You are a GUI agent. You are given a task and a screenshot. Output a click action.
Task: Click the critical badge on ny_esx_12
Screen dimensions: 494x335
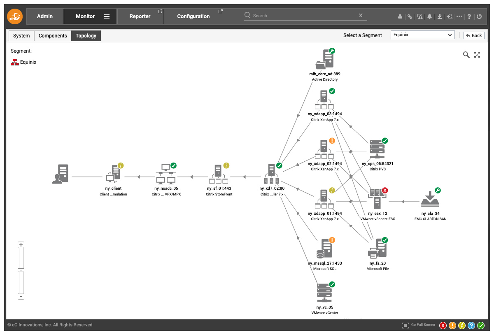click(385, 190)
